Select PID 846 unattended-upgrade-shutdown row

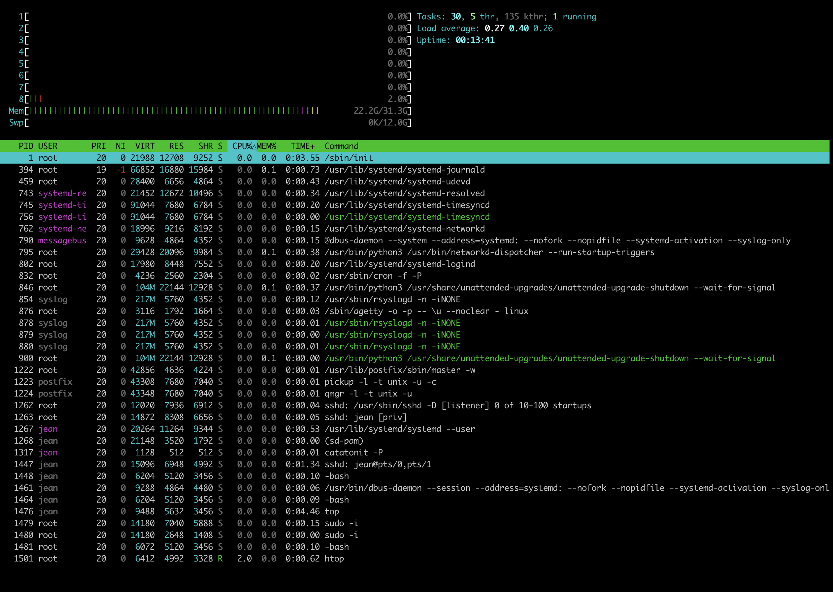pyautogui.click(x=415, y=288)
